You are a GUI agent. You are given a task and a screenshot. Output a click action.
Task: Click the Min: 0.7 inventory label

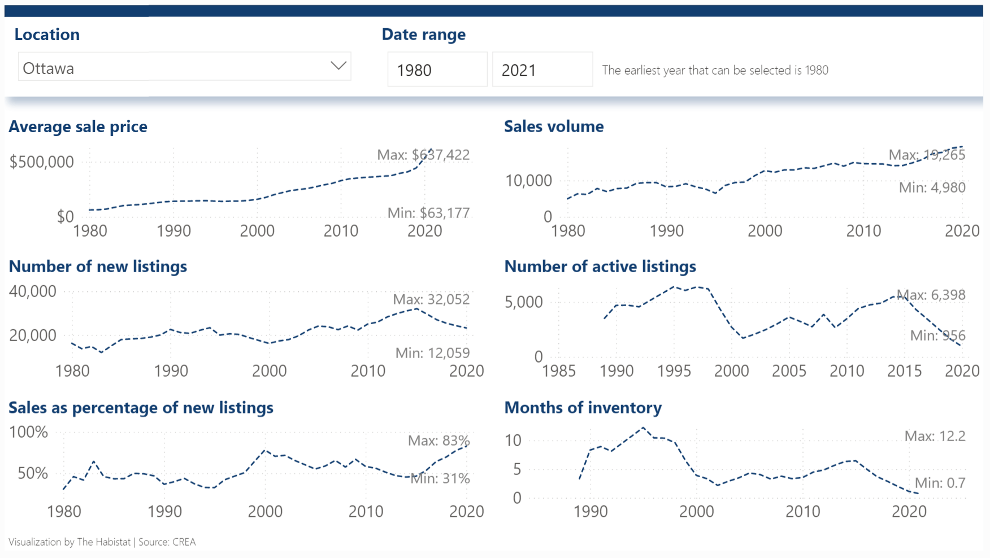tap(939, 483)
